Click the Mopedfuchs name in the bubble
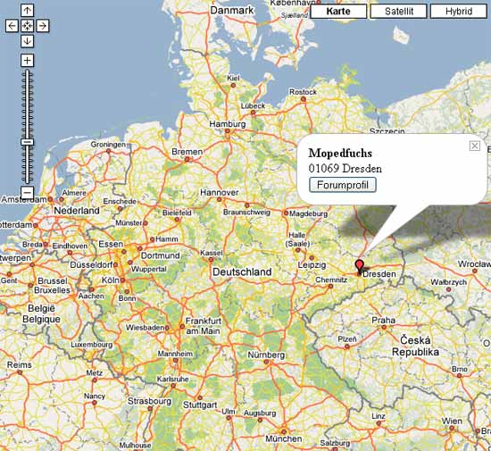 point(340,153)
